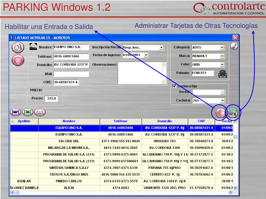This screenshot has height=199, width=266.
Task: Click horizontal scrollbar left arrow
Action: tap(12, 192)
